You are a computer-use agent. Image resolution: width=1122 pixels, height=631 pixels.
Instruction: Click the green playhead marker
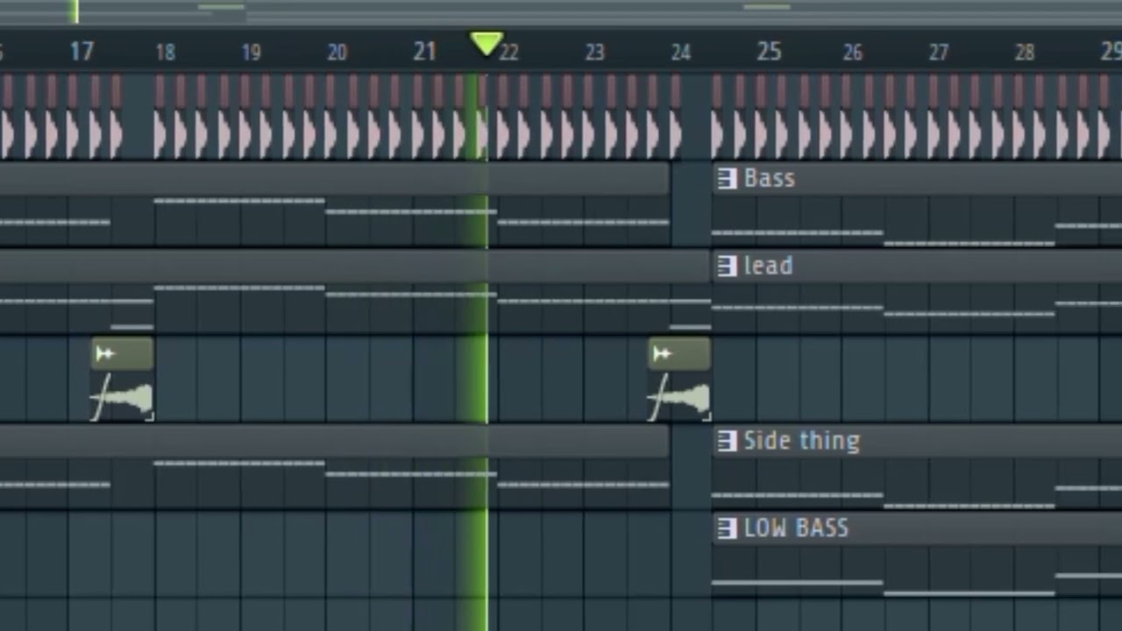coord(486,44)
